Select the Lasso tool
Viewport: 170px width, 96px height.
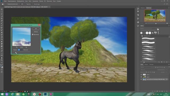(x=2, y=14)
